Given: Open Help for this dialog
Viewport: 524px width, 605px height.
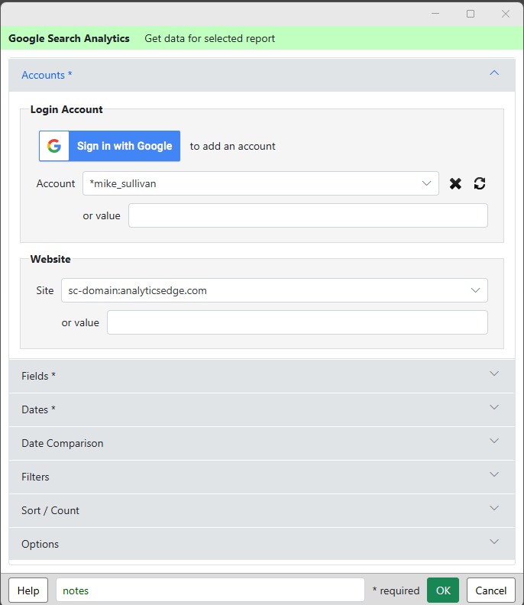Looking at the screenshot, I should pos(28,590).
